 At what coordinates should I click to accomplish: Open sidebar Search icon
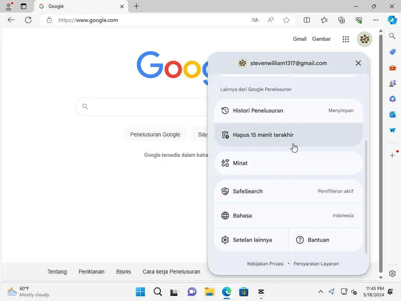pyautogui.click(x=392, y=36)
